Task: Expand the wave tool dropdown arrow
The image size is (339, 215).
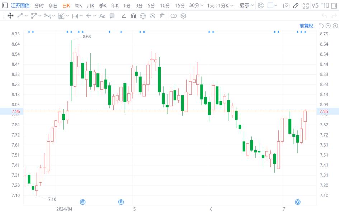Action: point(53,16)
